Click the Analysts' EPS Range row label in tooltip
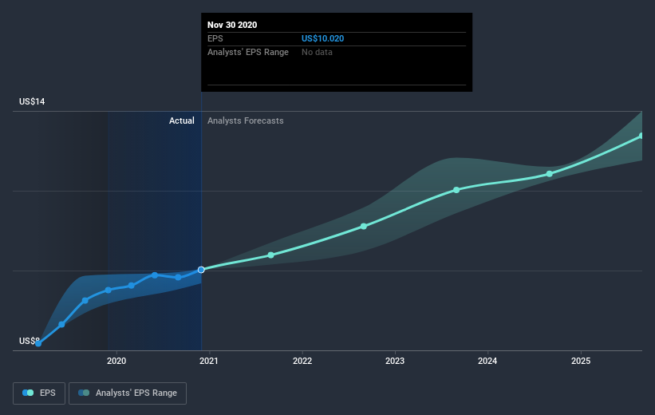 (x=247, y=52)
